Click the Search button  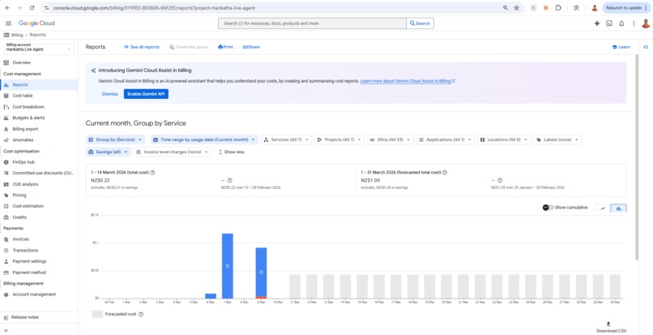(x=420, y=24)
